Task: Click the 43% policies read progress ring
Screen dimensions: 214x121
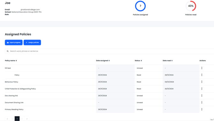Action: click(191, 6)
